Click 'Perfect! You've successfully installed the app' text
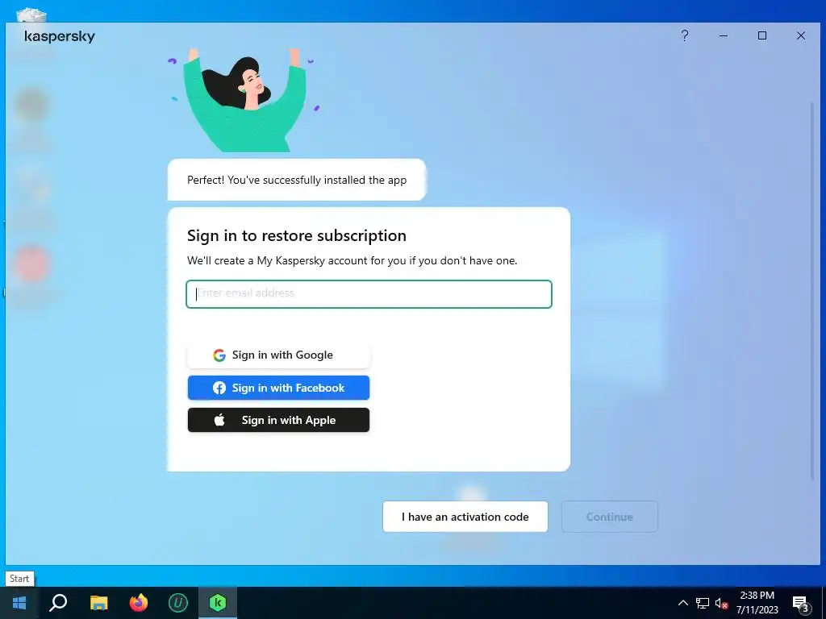 (297, 180)
